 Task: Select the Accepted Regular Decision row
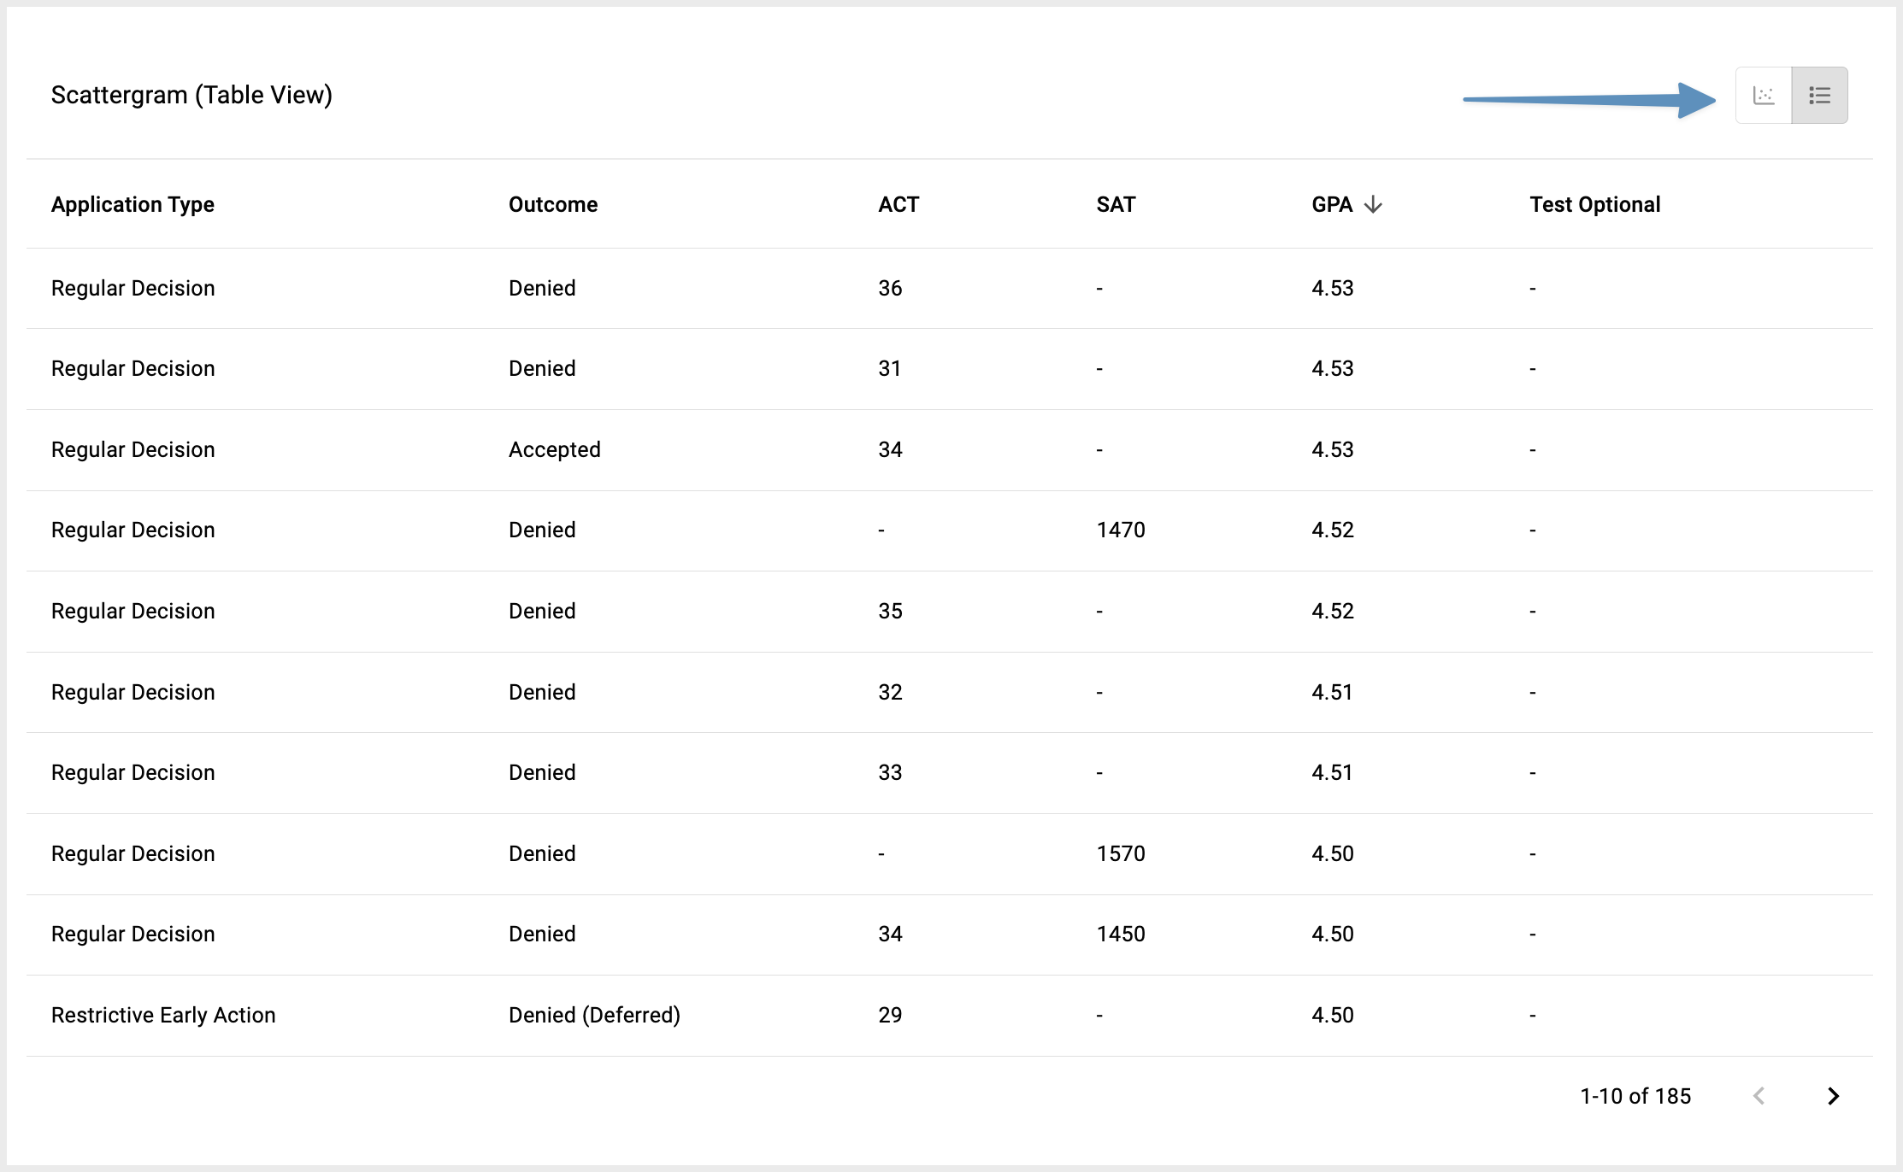[x=949, y=449]
